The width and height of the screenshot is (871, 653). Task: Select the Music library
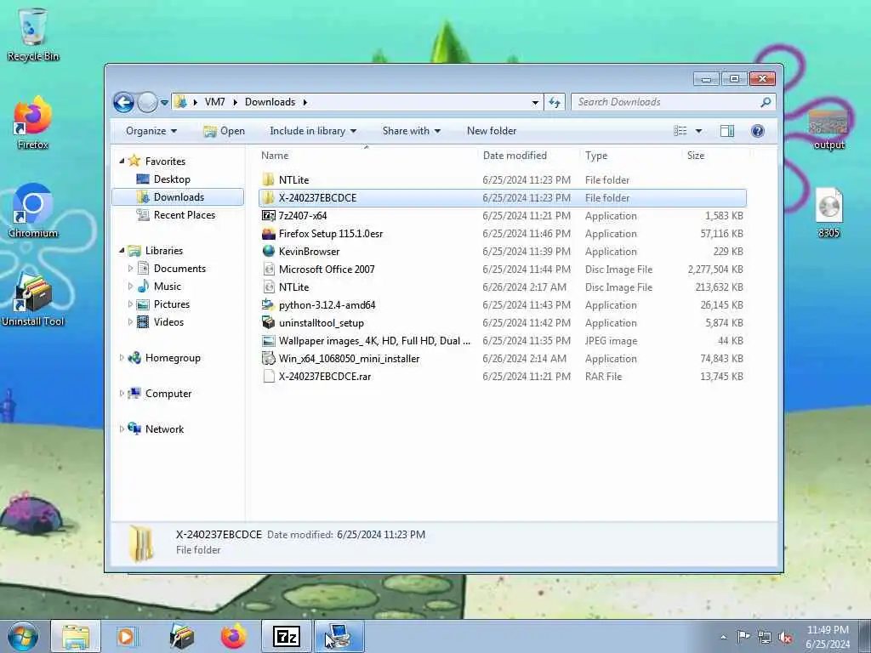click(x=168, y=286)
